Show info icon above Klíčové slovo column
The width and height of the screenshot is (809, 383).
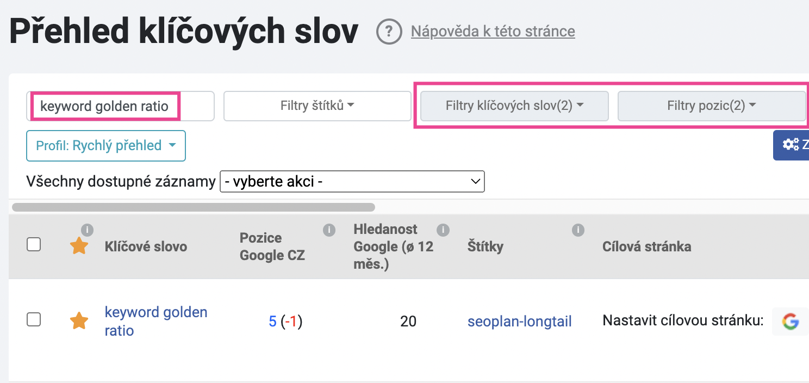87,230
